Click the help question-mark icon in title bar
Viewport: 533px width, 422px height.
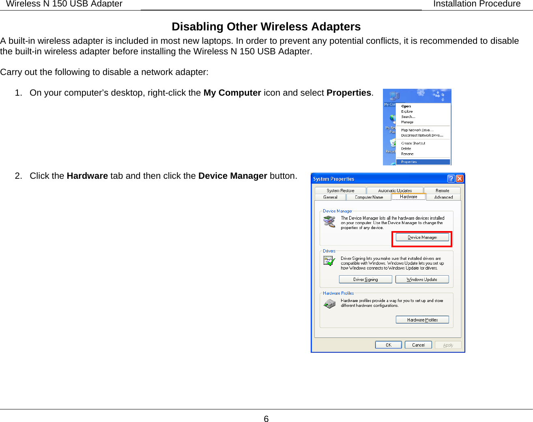point(450,178)
